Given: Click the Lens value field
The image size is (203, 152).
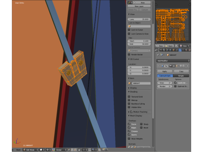Looking at the screenshot, I should click(x=139, y=19).
